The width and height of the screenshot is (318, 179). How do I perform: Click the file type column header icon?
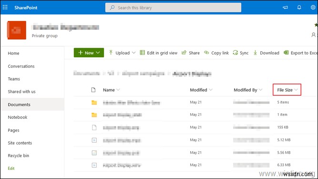[x=93, y=90]
